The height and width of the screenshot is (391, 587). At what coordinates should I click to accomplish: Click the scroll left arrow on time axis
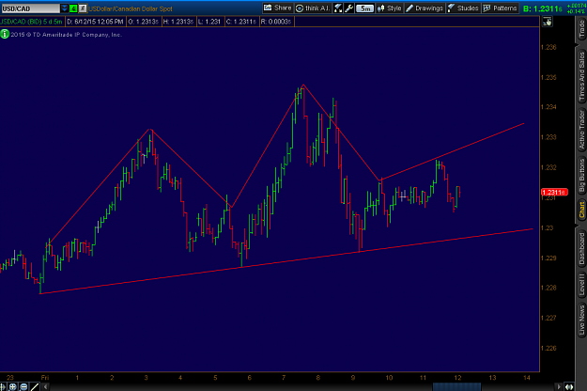pos(45,386)
